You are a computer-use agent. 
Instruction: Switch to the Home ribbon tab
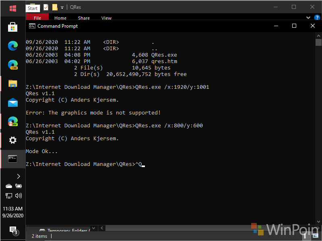click(60, 18)
